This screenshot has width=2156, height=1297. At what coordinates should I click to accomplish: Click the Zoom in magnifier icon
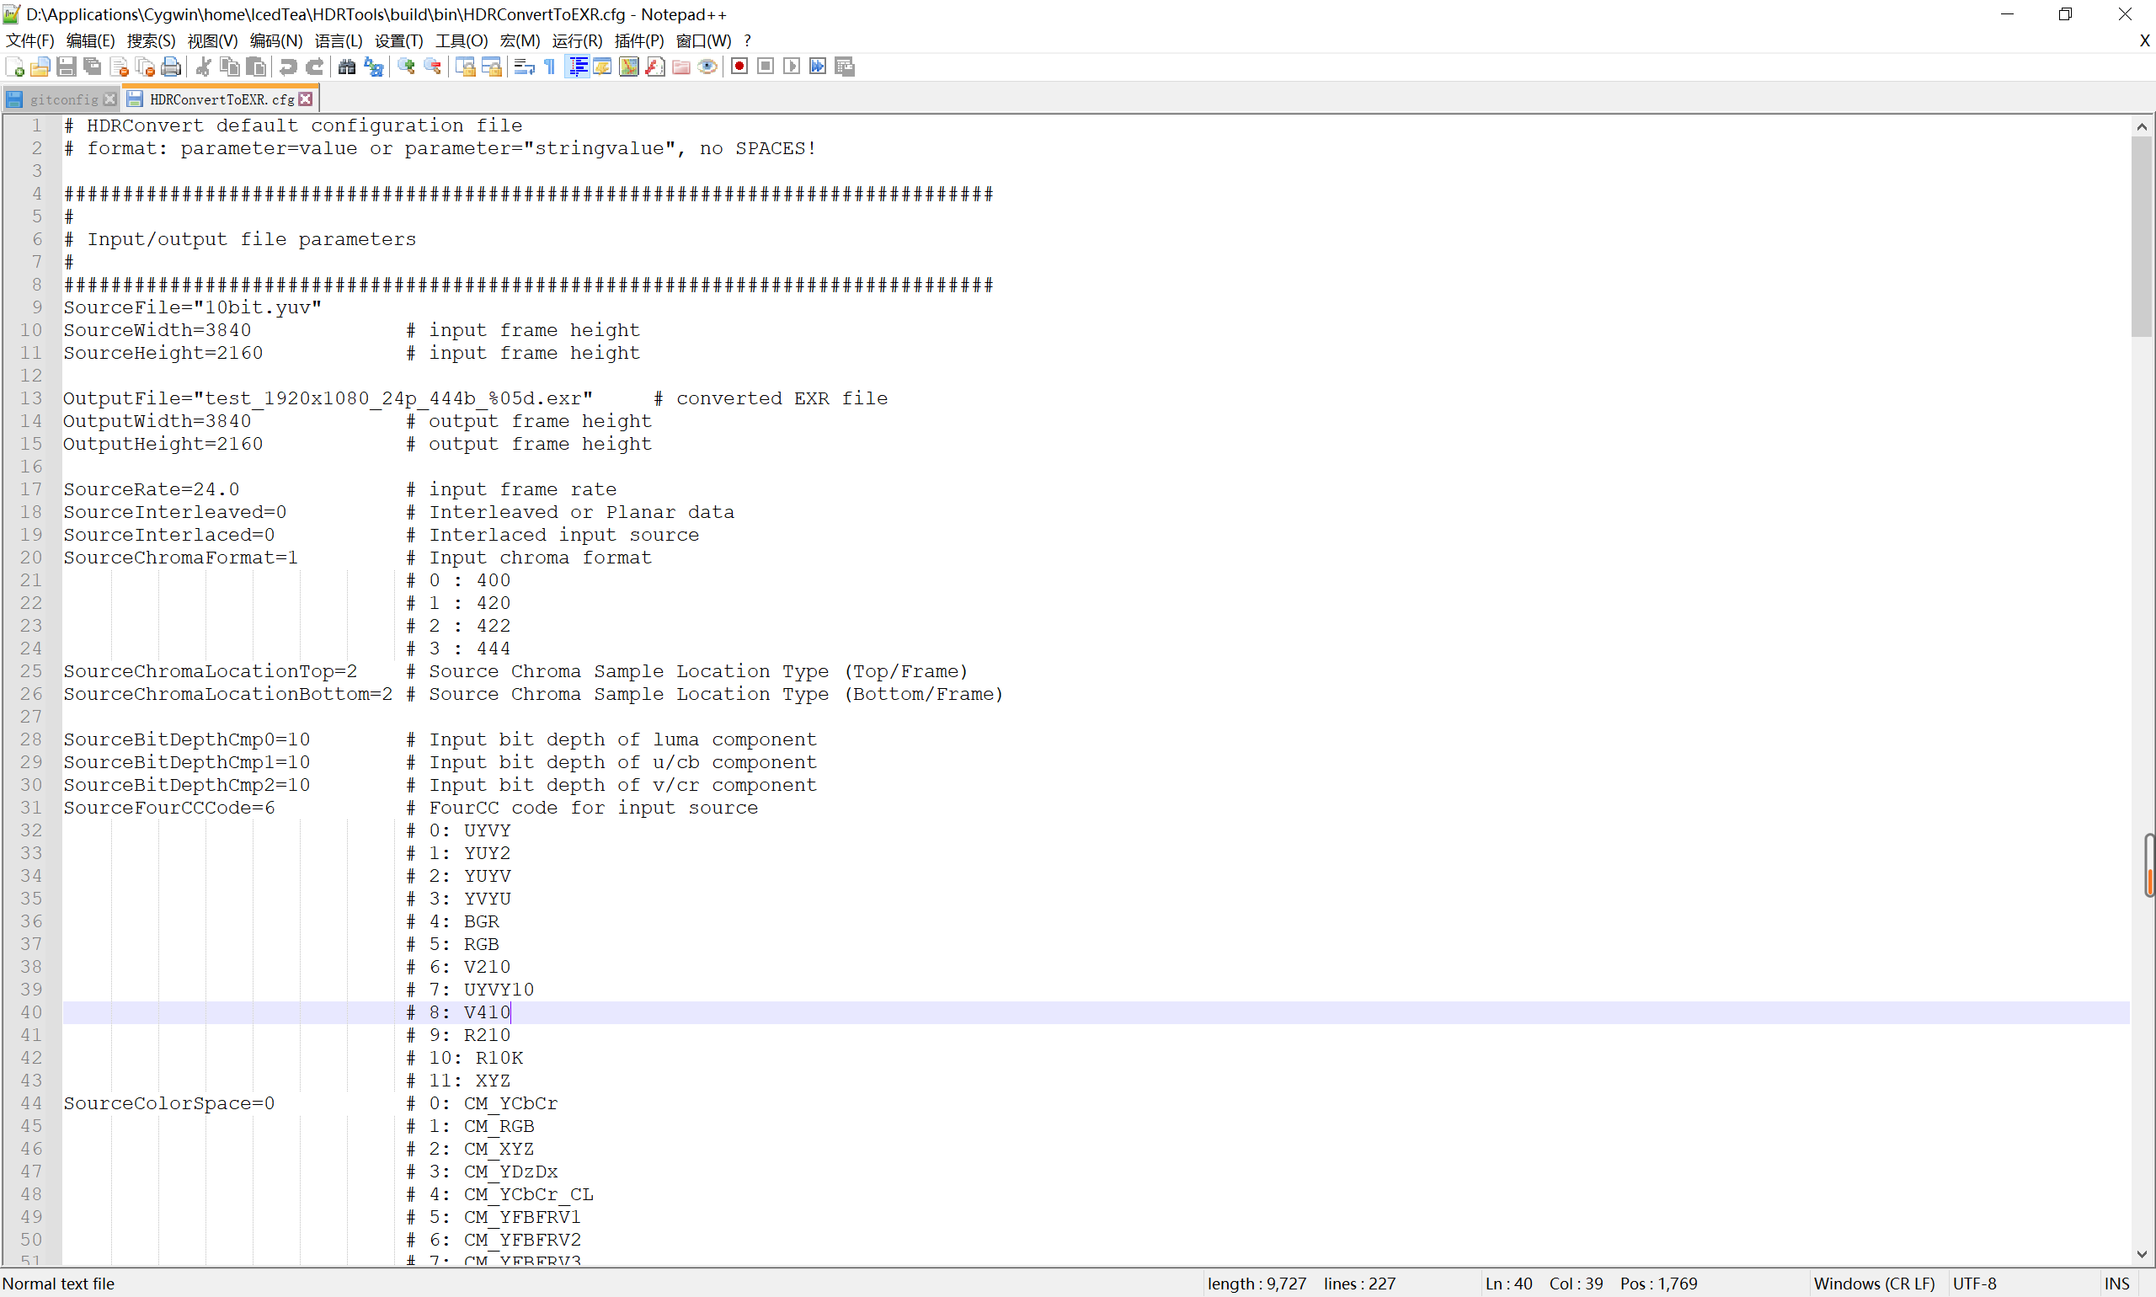407,67
